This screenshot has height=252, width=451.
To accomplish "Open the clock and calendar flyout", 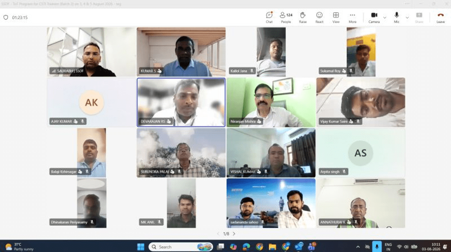I will (x=431, y=247).
